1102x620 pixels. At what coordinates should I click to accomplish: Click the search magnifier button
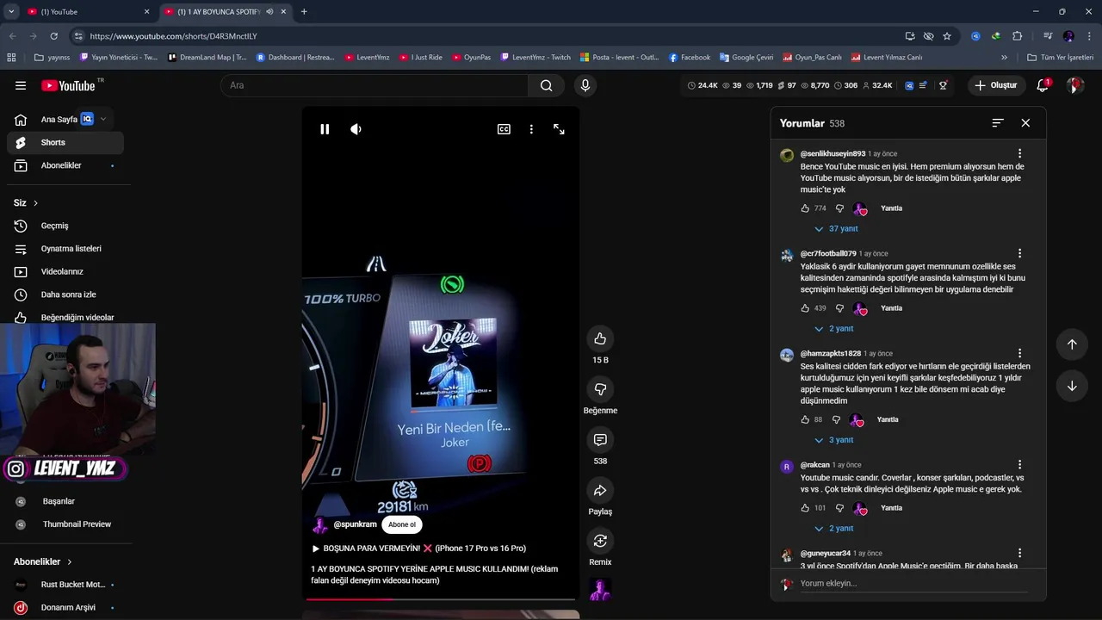tap(546, 85)
